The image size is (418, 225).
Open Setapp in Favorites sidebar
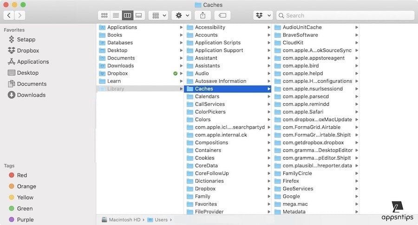pos(26,39)
